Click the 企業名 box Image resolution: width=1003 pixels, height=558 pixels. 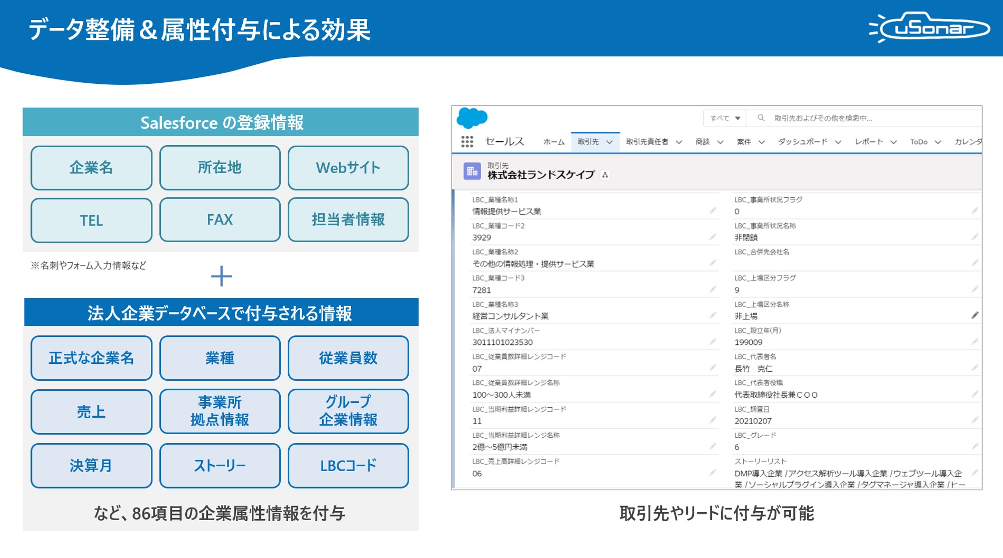tap(91, 168)
